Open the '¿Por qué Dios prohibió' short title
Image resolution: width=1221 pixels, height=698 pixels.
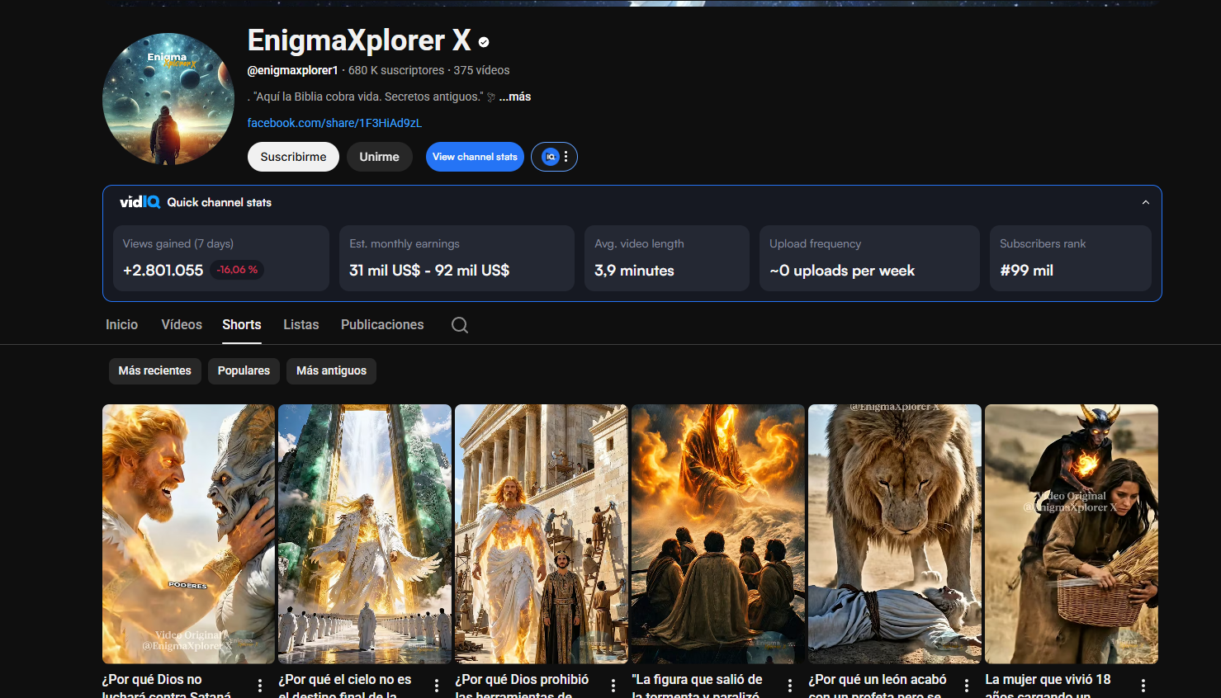(x=522, y=686)
